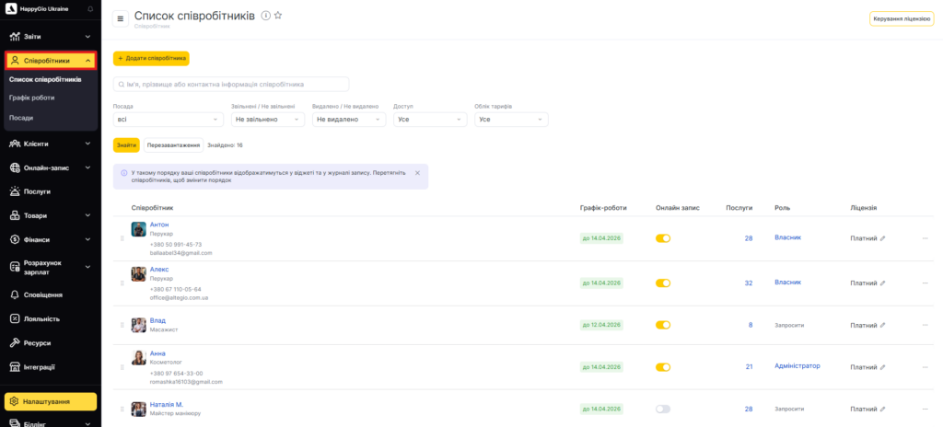This screenshot has width=943, height=427.
Task: Open the Посада filter dropdown
Action: click(168, 120)
